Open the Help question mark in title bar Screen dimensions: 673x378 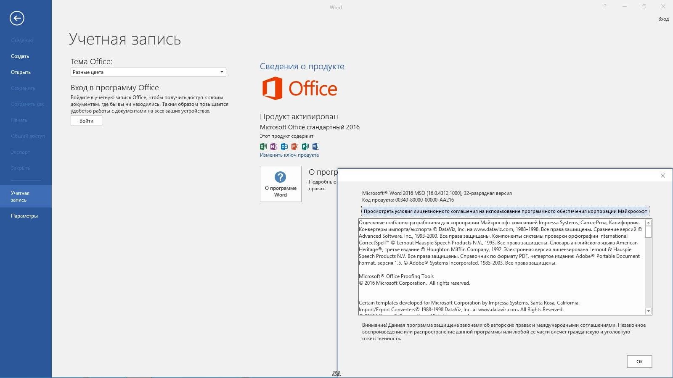click(605, 6)
